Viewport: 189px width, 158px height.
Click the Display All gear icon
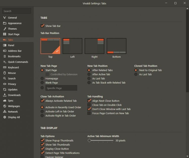click(5, 117)
